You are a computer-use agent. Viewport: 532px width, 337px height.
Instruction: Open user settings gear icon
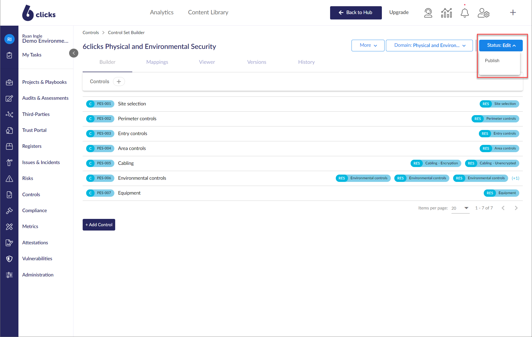pos(483,13)
